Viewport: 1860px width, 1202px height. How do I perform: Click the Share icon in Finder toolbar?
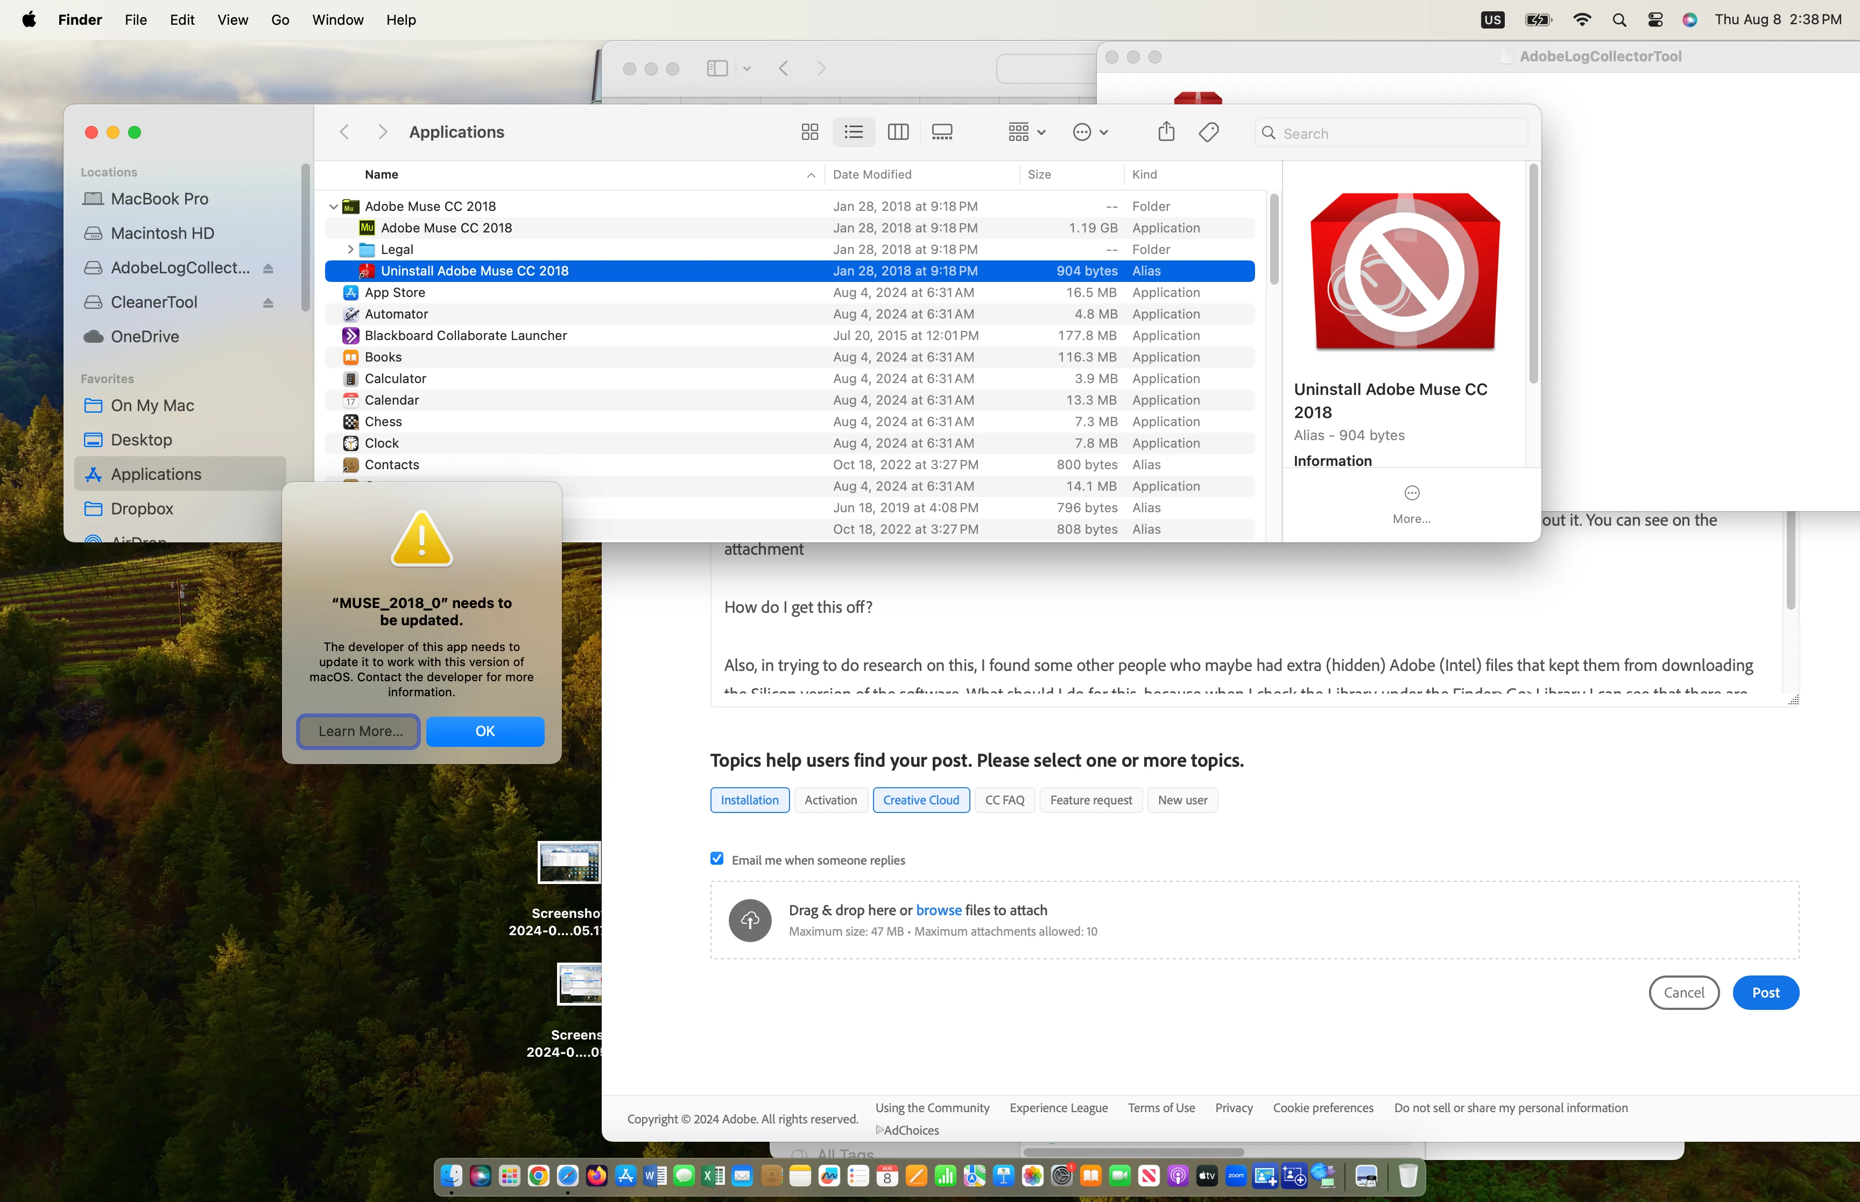1166,132
